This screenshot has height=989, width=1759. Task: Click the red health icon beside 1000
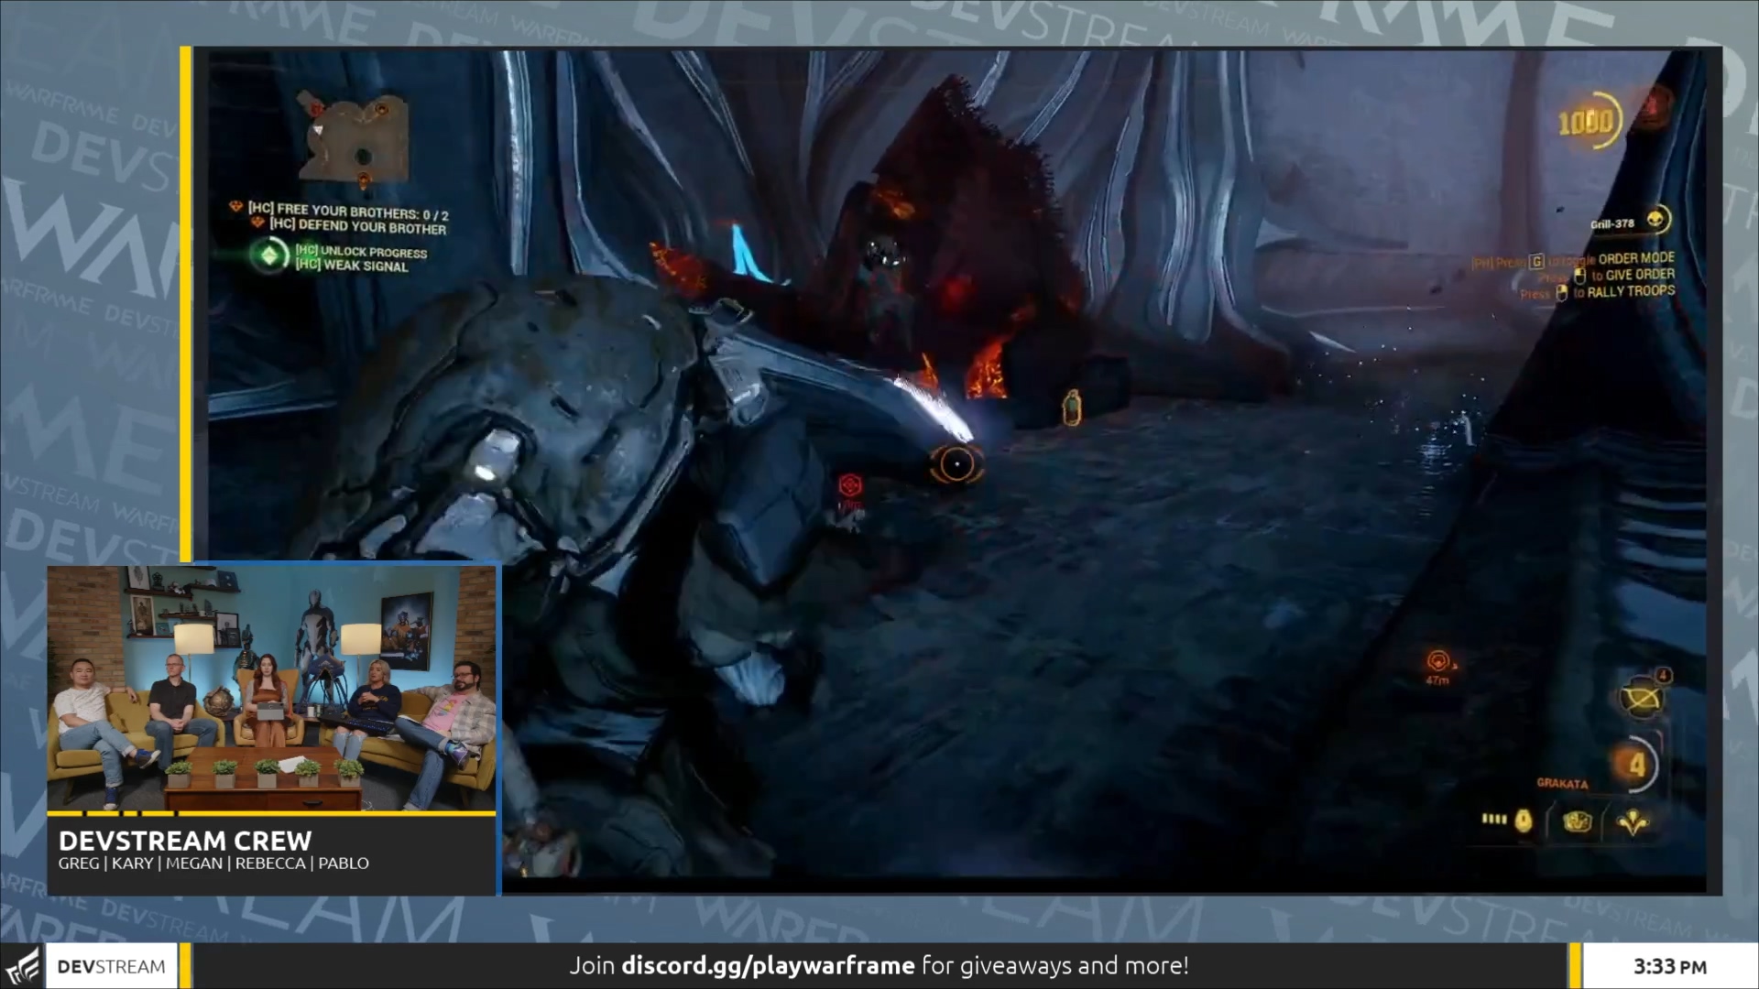click(1653, 106)
